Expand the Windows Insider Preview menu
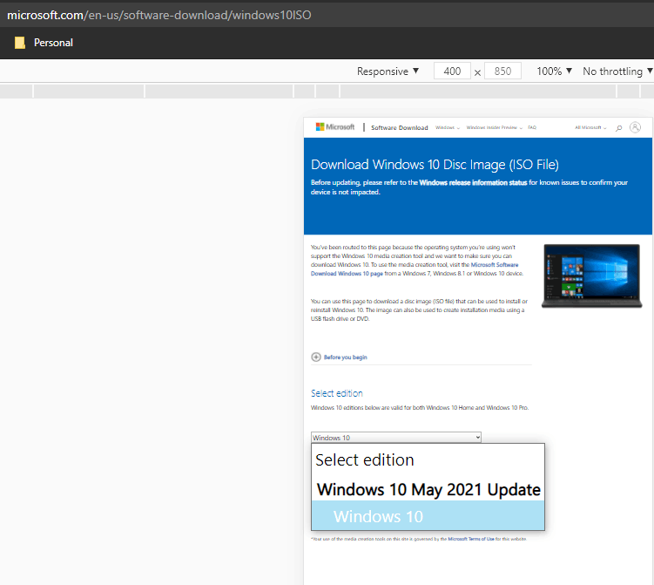 click(x=494, y=128)
